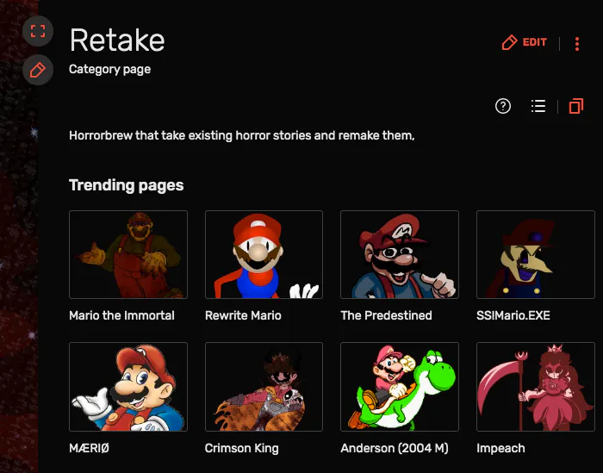Open The Predestined thumbnail image
603x473 pixels.
click(x=400, y=254)
